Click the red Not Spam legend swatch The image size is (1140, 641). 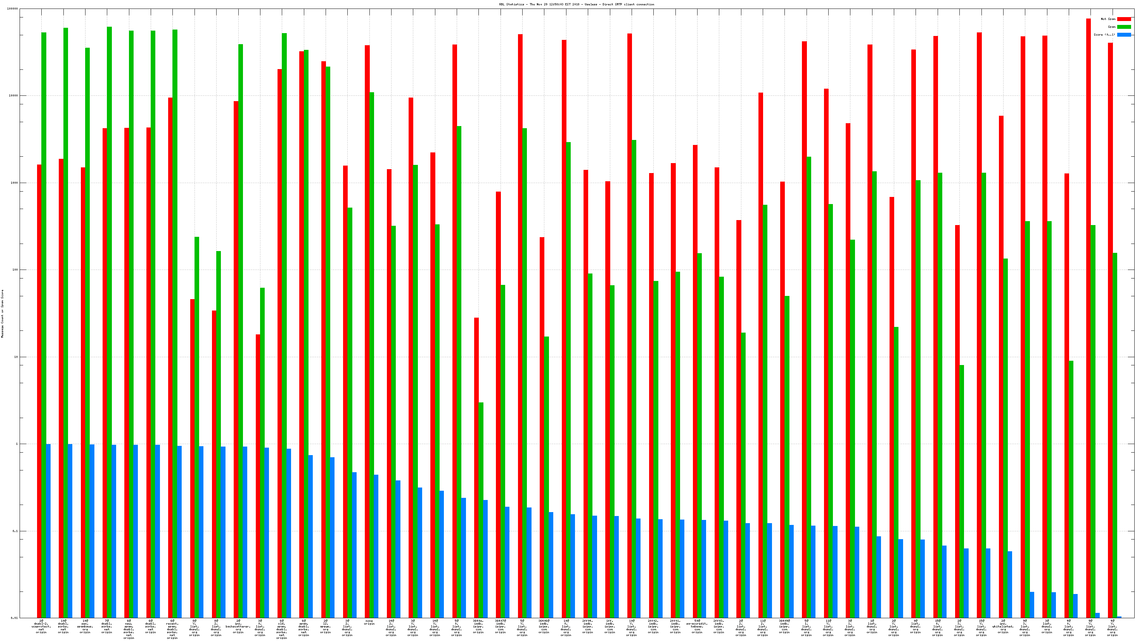(x=1124, y=19)
